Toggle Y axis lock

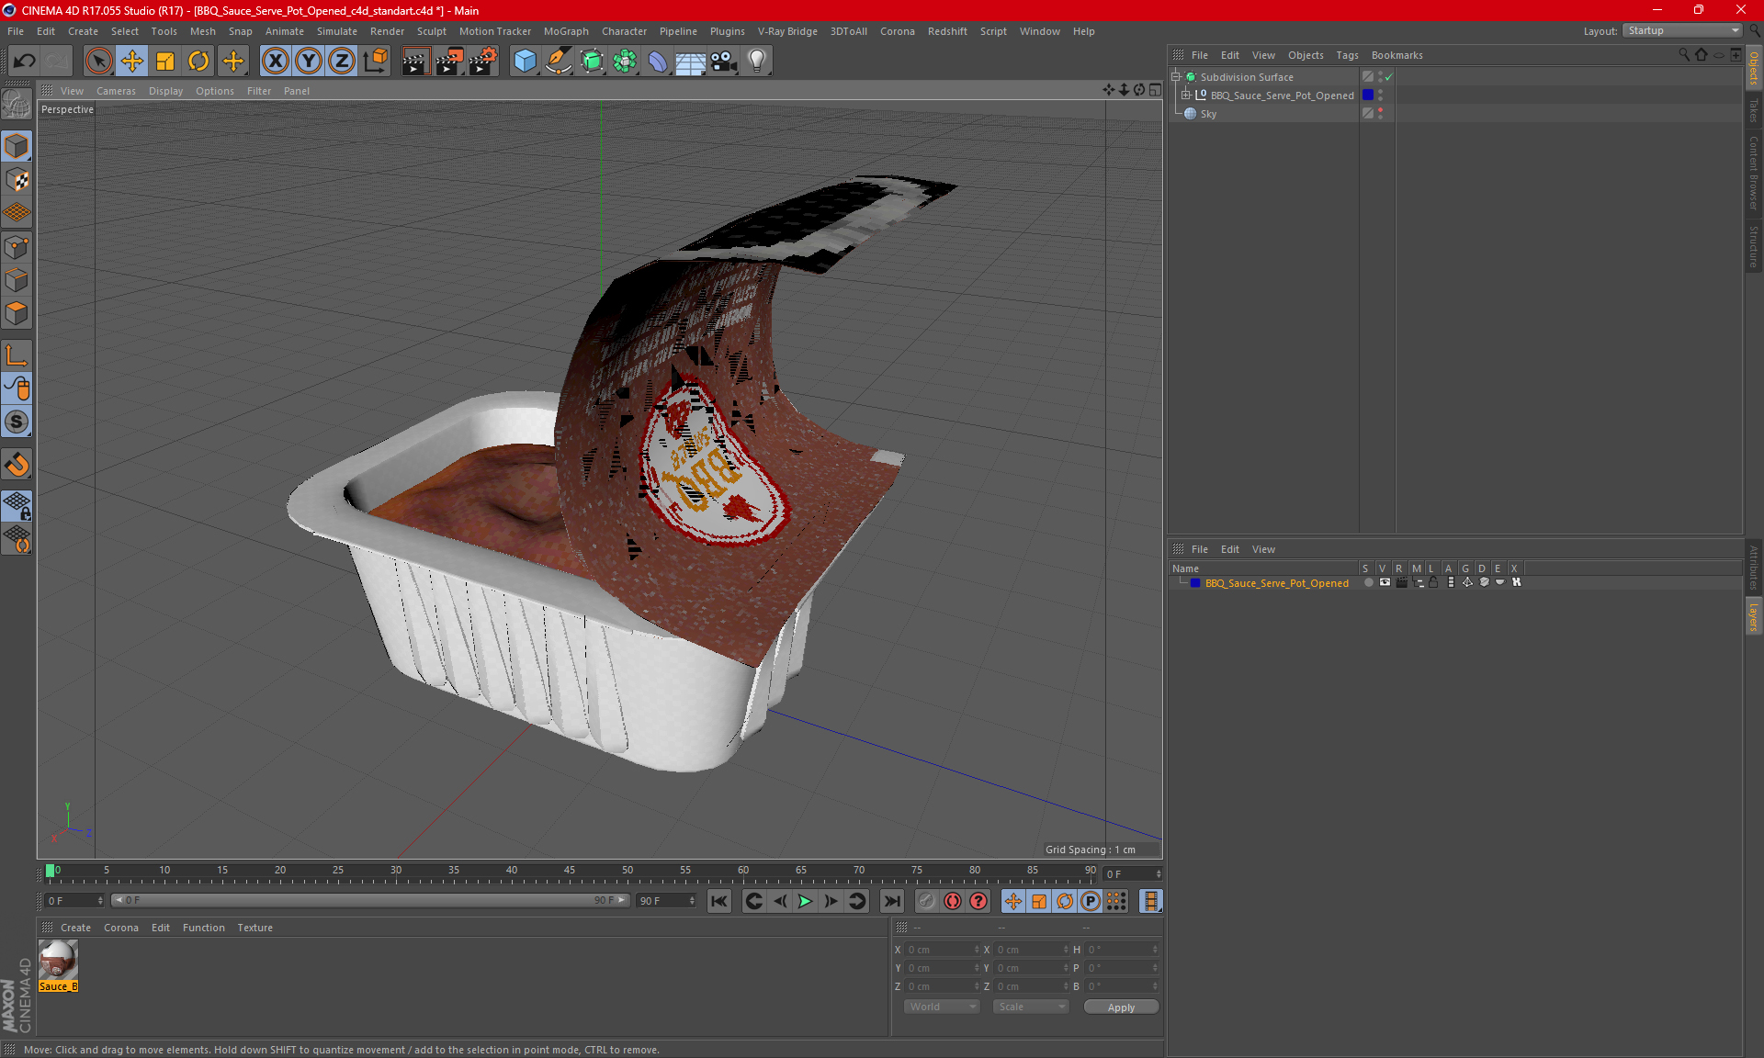[x=309, y=61]
